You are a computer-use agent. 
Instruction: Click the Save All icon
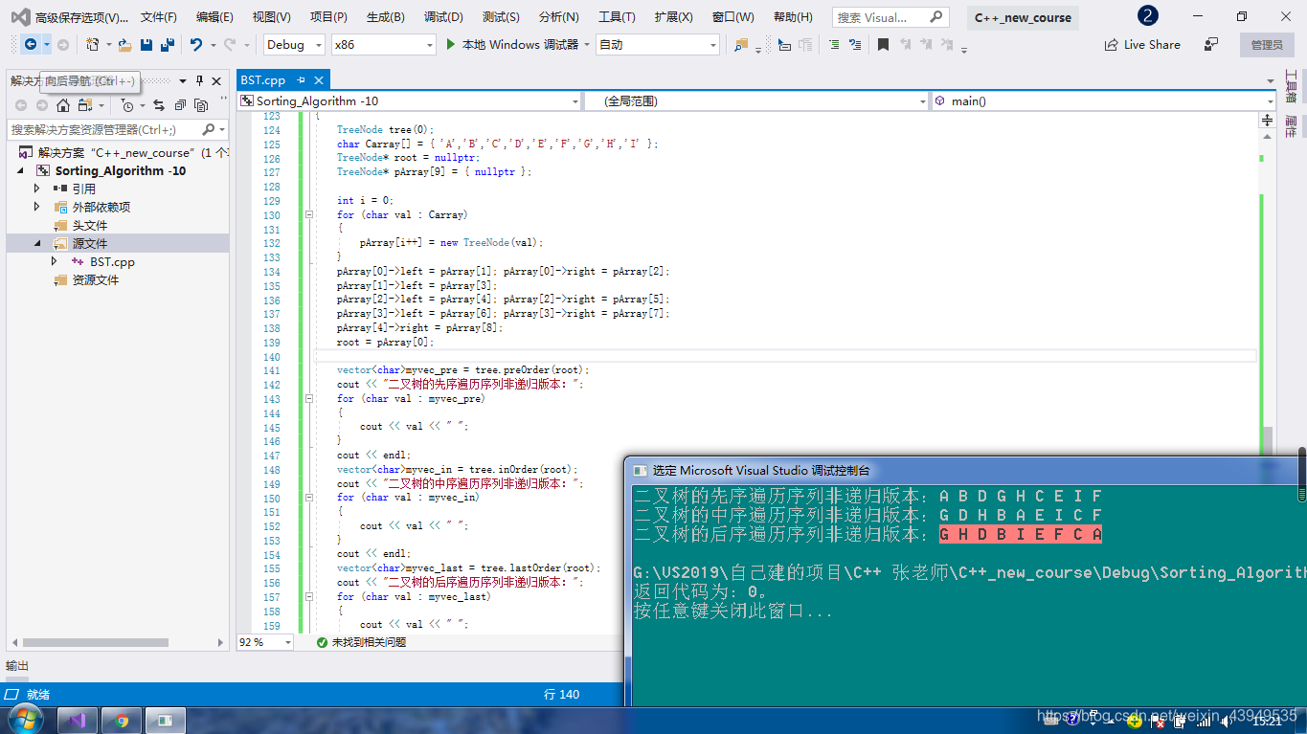tap(167, 44)
